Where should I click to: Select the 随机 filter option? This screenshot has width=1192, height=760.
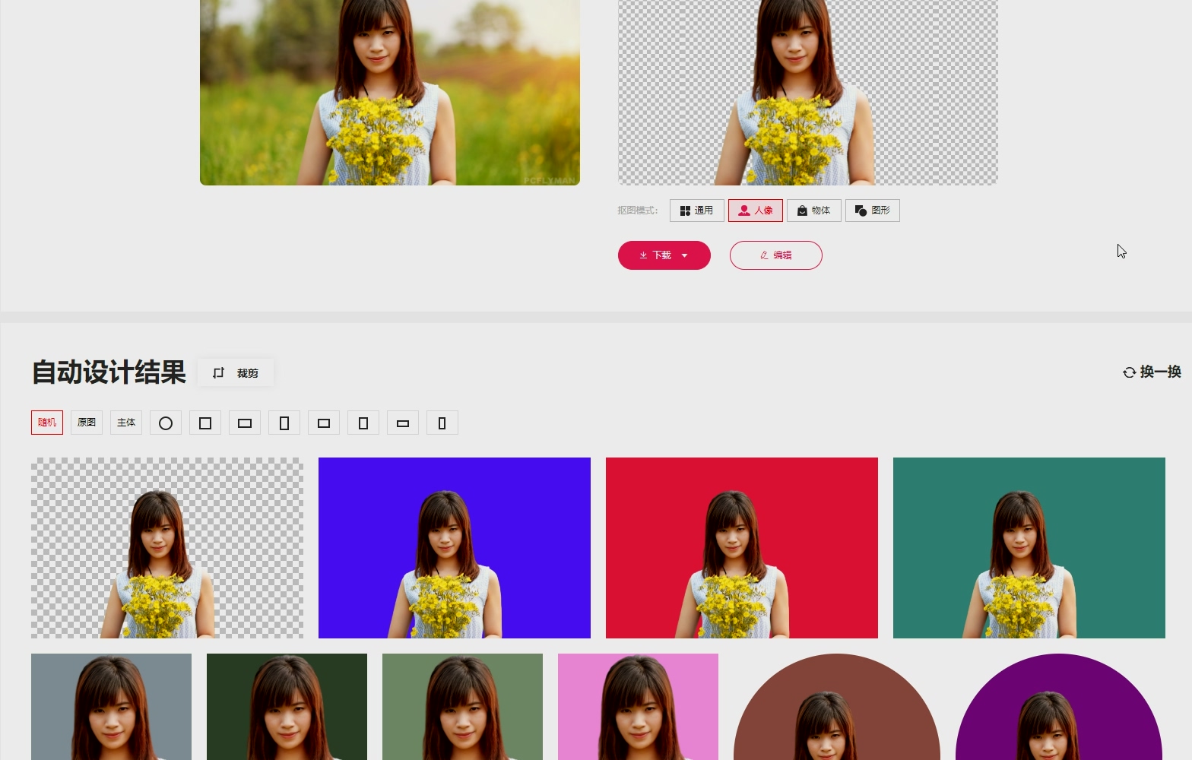tap(47, 423)
